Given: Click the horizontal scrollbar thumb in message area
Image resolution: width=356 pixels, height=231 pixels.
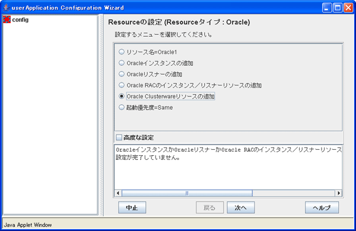Looking at the screenshot, I should (x=187, y=193).
